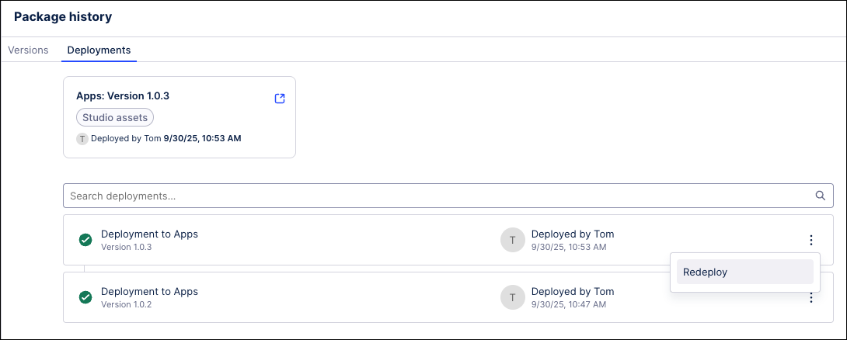Click green success check for Version 1.0.2

tap(85, 297)
